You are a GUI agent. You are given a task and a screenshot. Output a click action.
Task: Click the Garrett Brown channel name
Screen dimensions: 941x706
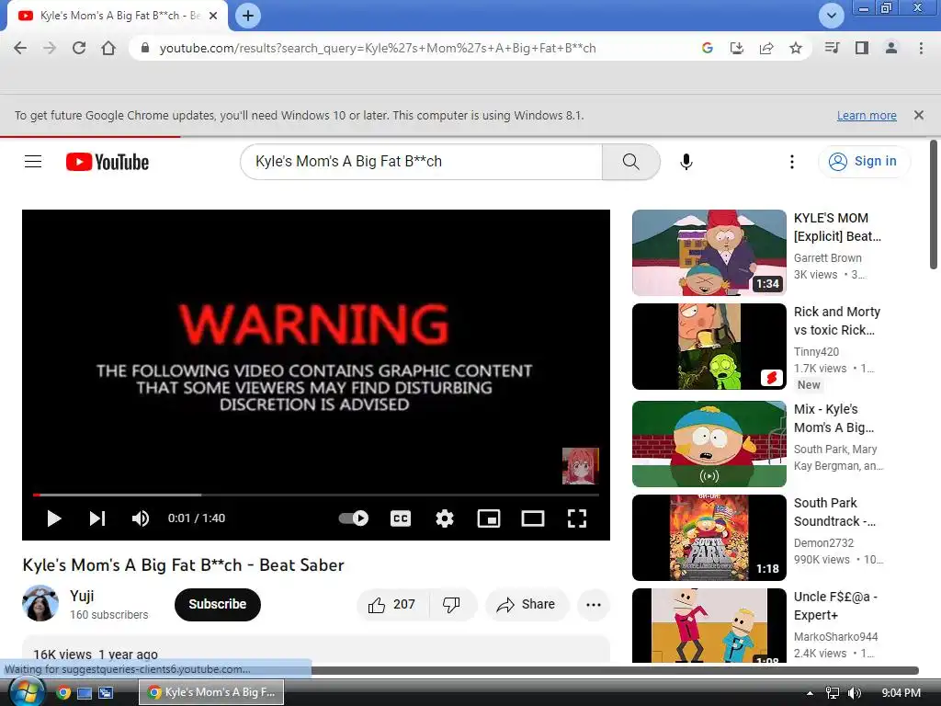click(828, 258)
